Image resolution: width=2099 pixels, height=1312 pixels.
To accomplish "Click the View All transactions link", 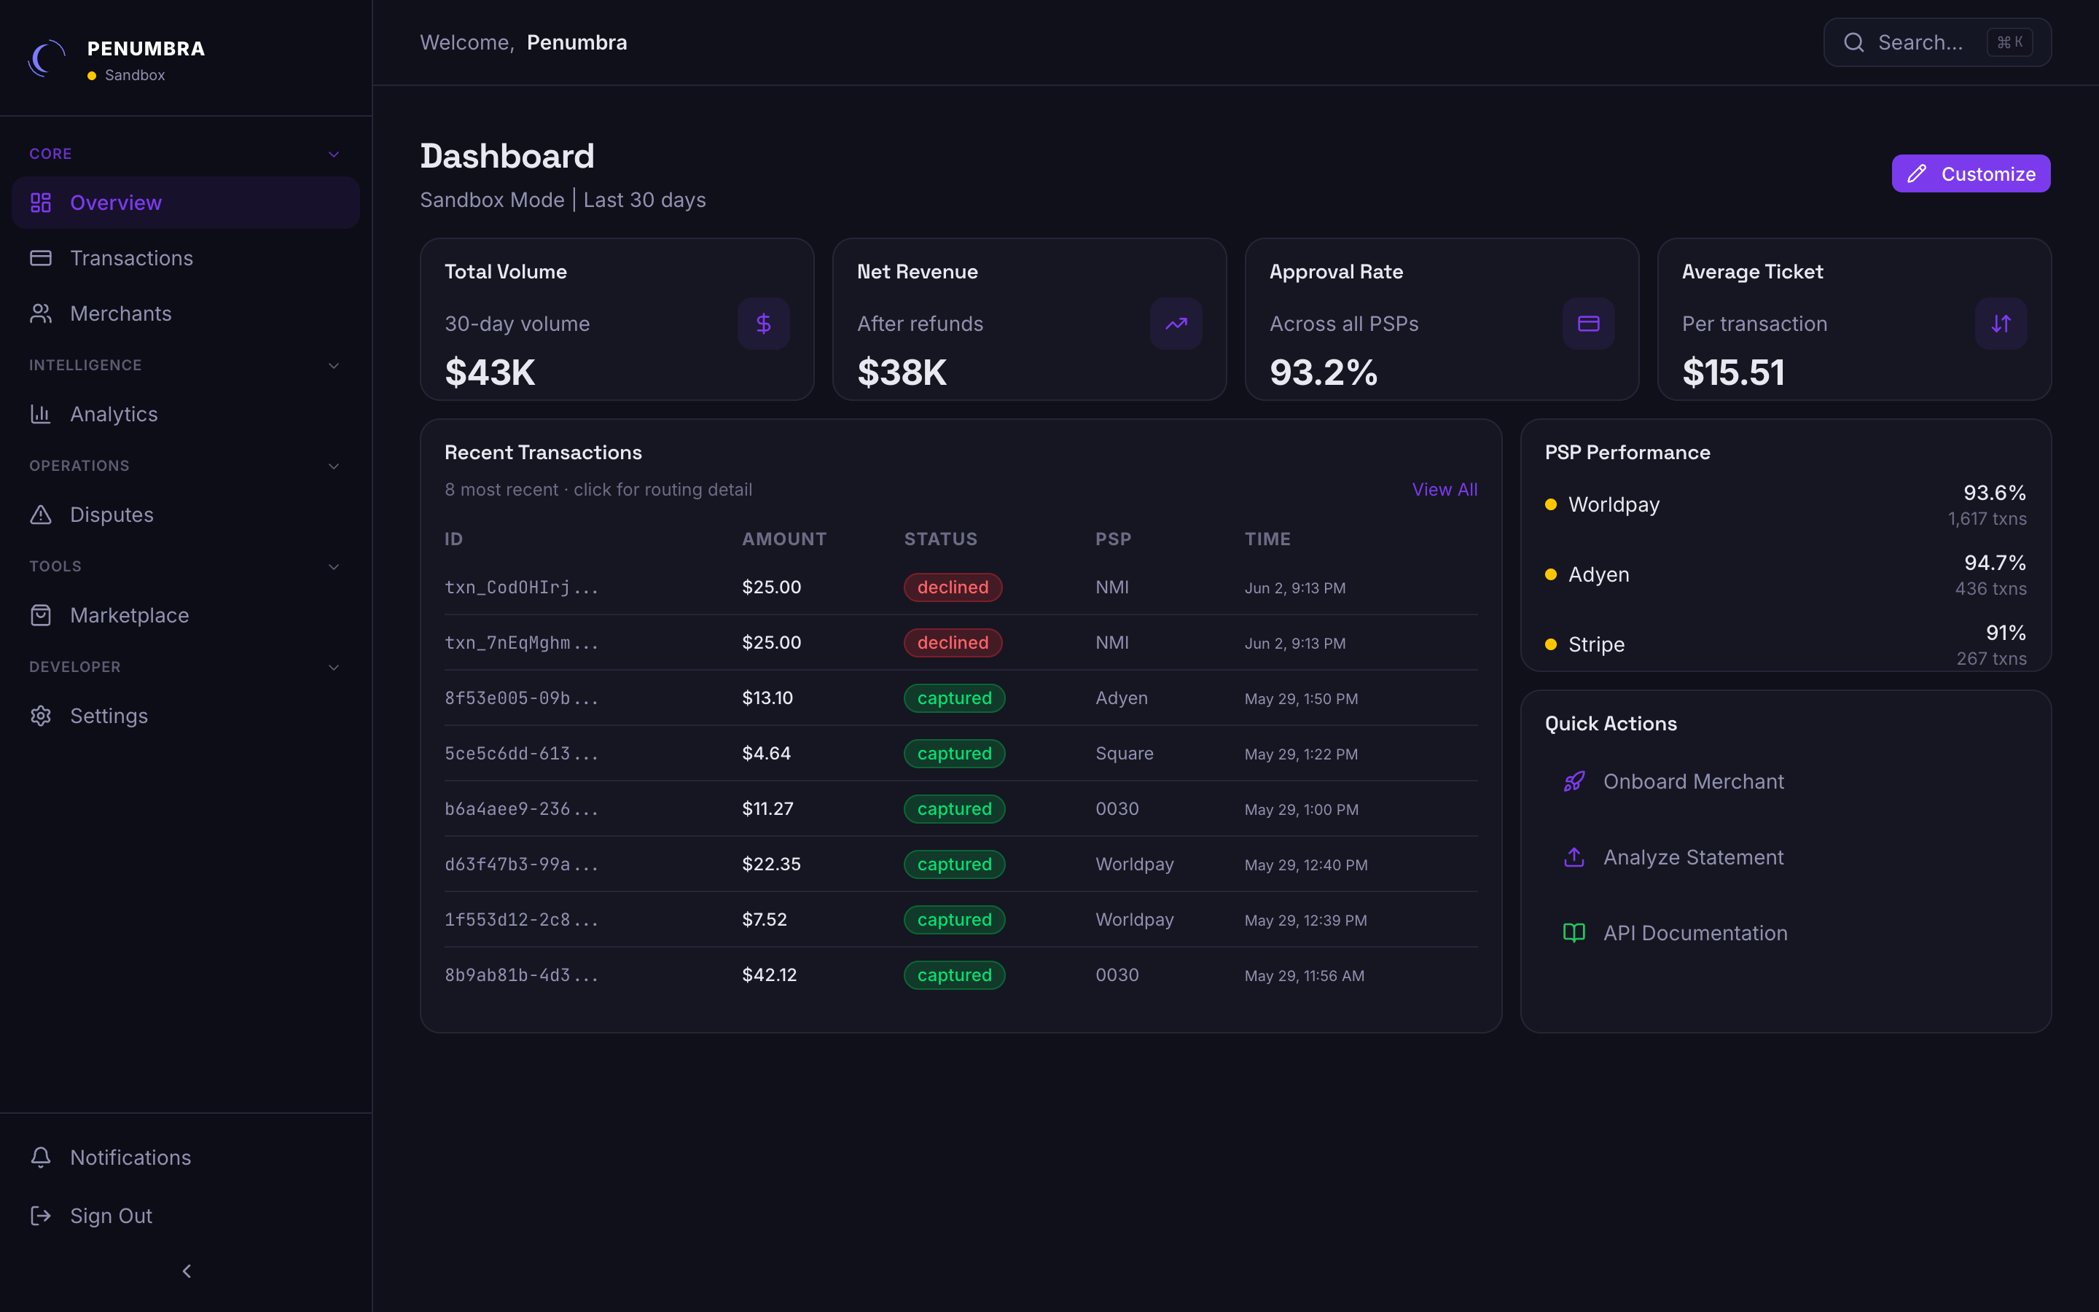I will 1444,489.
